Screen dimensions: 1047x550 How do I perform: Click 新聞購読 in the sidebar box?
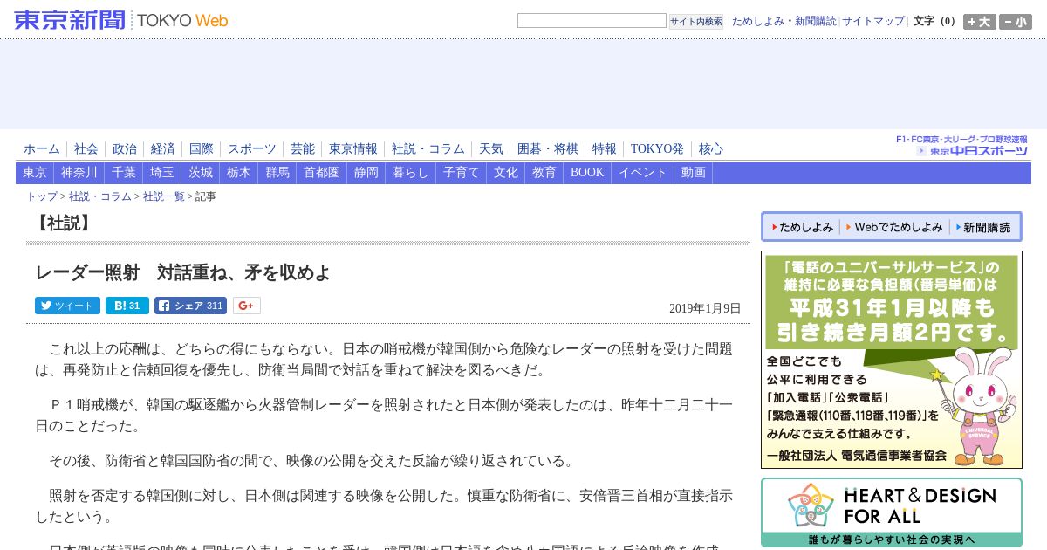983,227
